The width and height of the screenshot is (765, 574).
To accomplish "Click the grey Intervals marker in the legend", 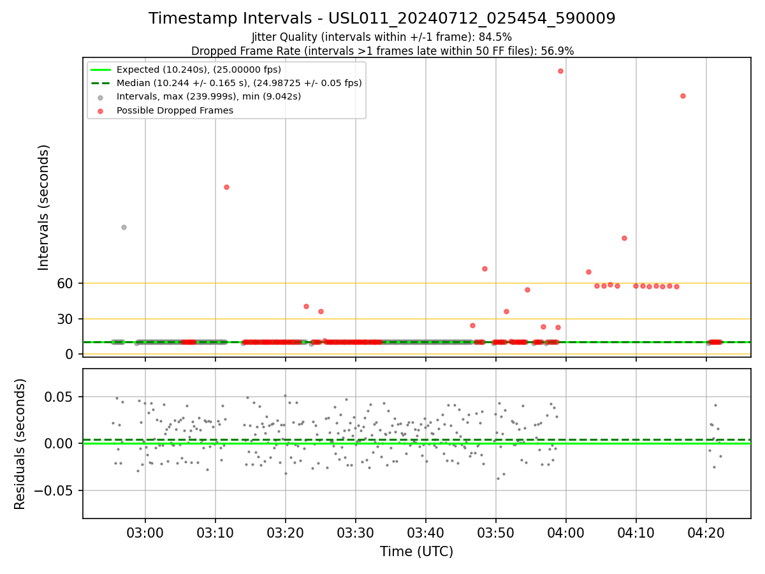I will click(101, 97).
